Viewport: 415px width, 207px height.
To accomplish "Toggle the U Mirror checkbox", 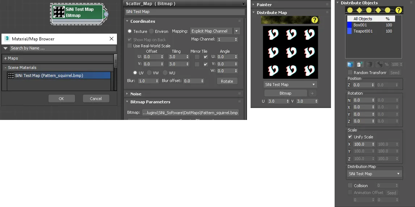I will tap(197, 57).
